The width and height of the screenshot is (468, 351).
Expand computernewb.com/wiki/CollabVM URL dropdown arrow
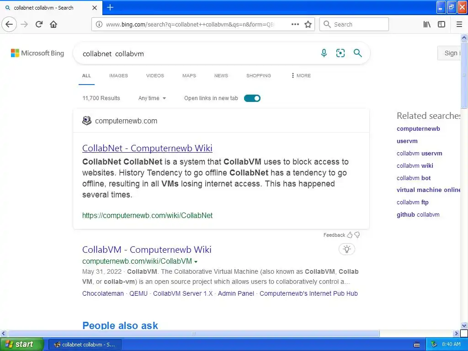click(196, 262)
